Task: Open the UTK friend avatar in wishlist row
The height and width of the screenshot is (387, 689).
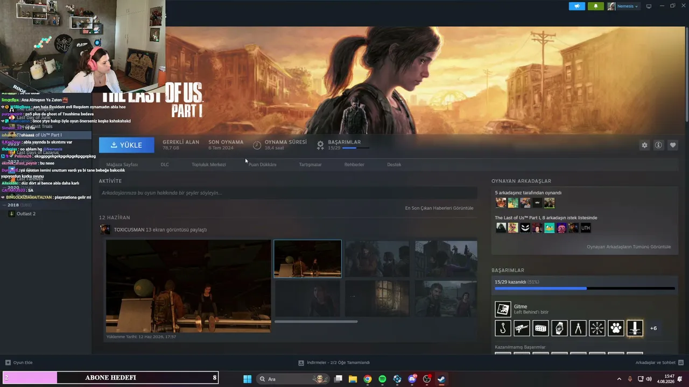Action: click(x=586, y=228)
